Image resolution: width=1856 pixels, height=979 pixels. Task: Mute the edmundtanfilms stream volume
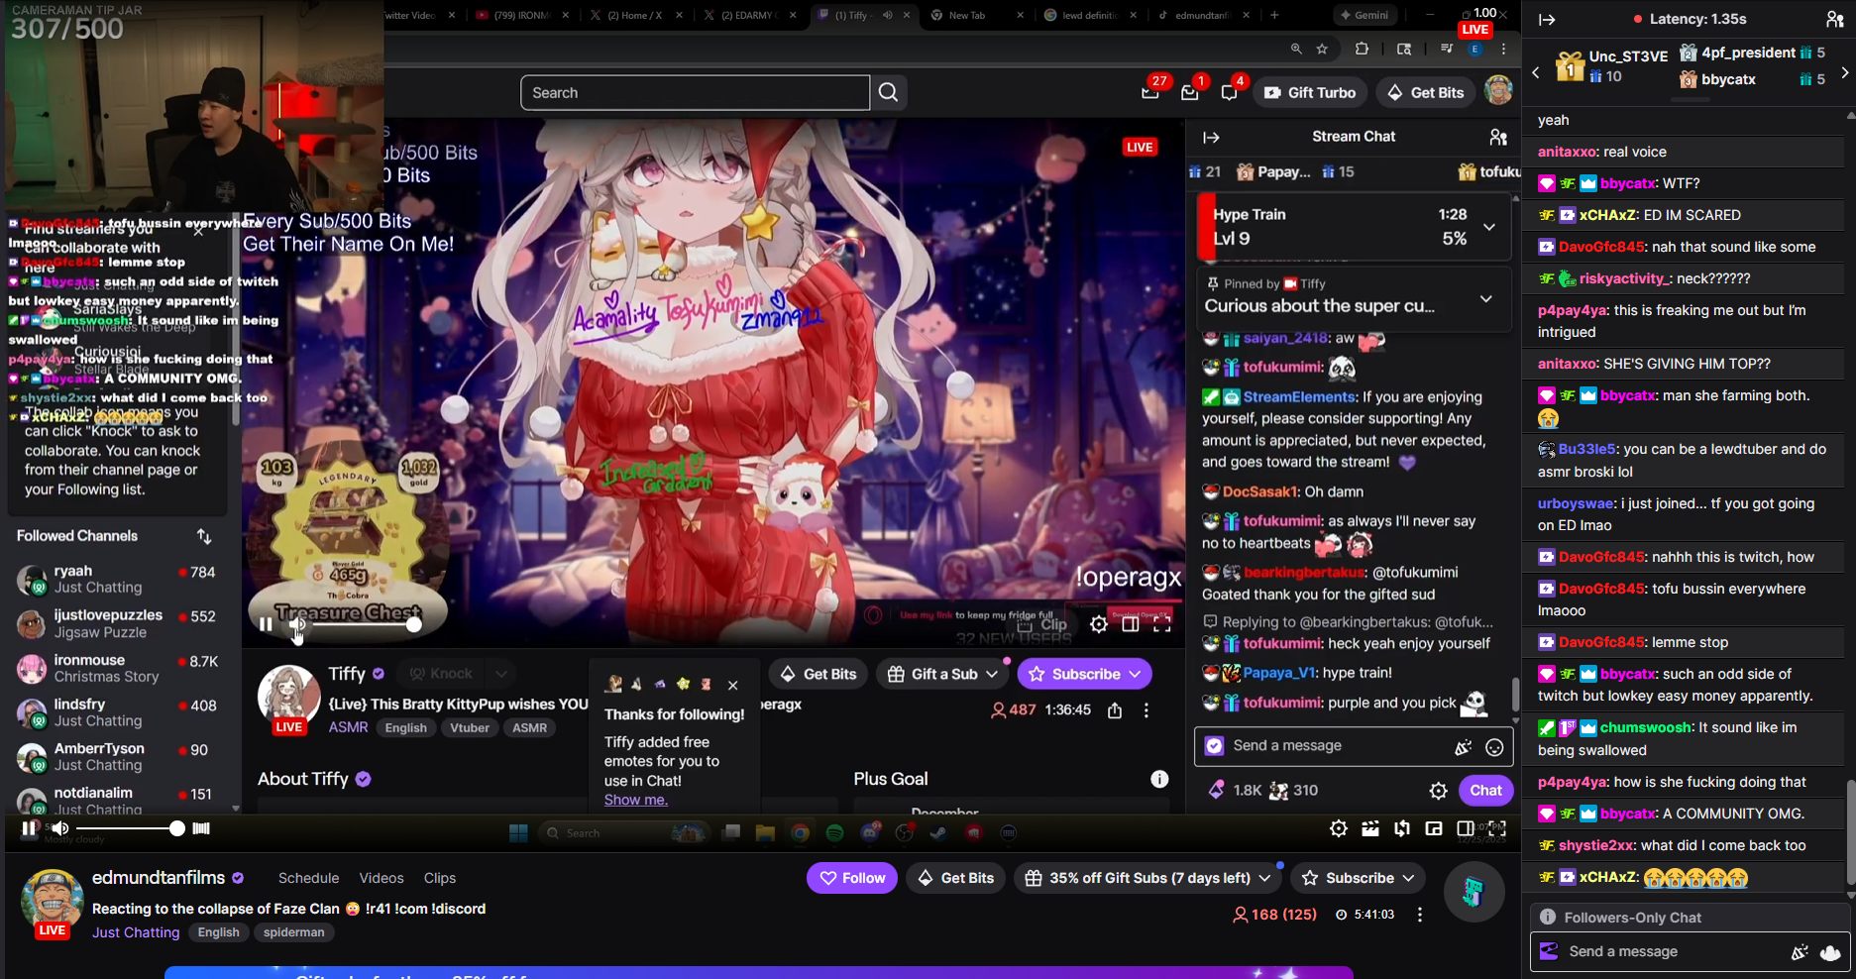(x=60, y=828)
